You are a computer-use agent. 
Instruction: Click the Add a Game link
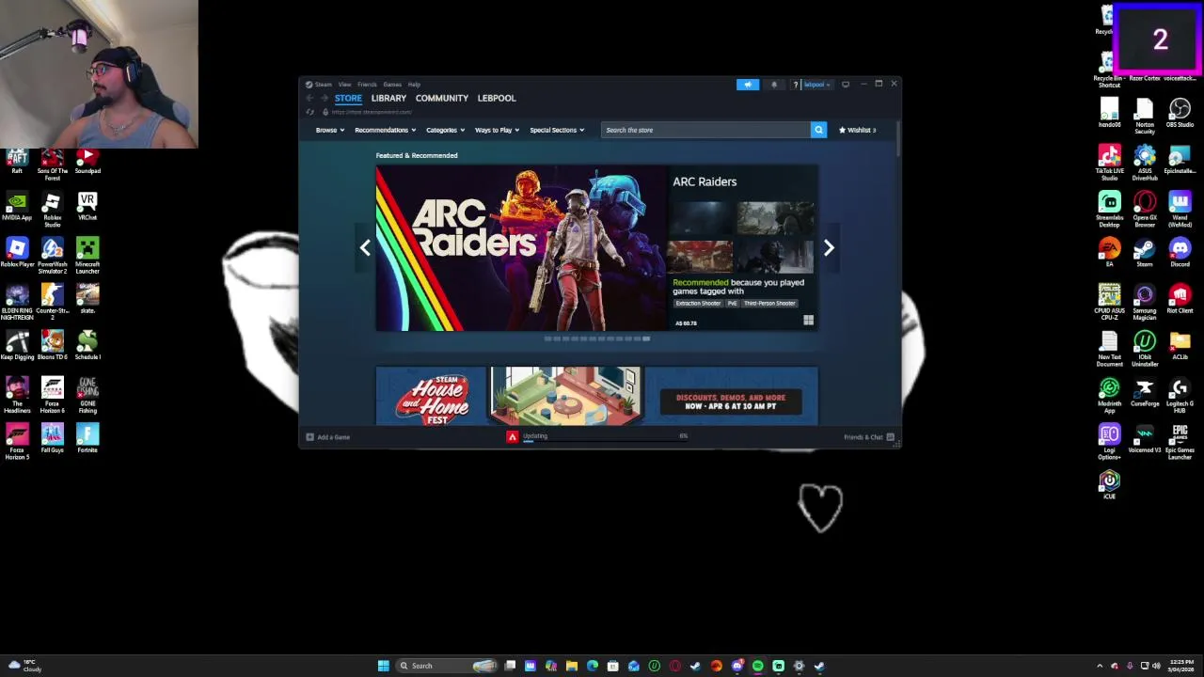tap(334, 437)
